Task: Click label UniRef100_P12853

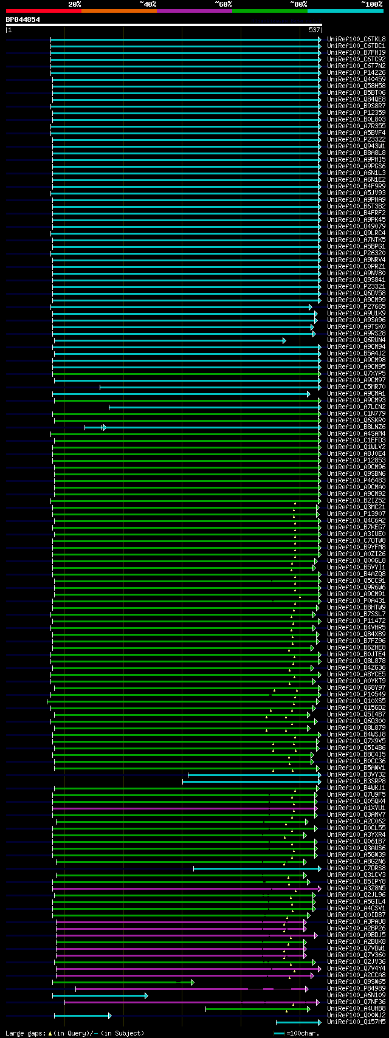Action: tap(356, 460)
